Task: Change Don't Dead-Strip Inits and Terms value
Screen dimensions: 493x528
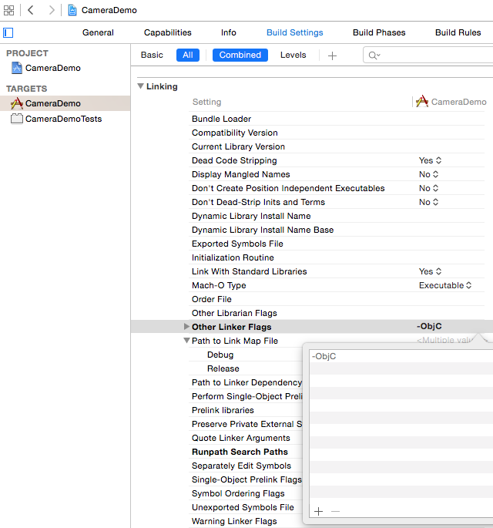Action: 429,202
